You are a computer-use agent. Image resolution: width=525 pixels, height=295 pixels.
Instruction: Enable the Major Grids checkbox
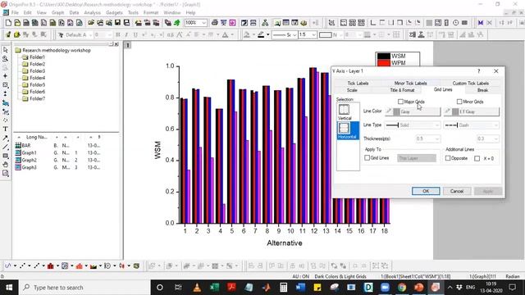400,102
